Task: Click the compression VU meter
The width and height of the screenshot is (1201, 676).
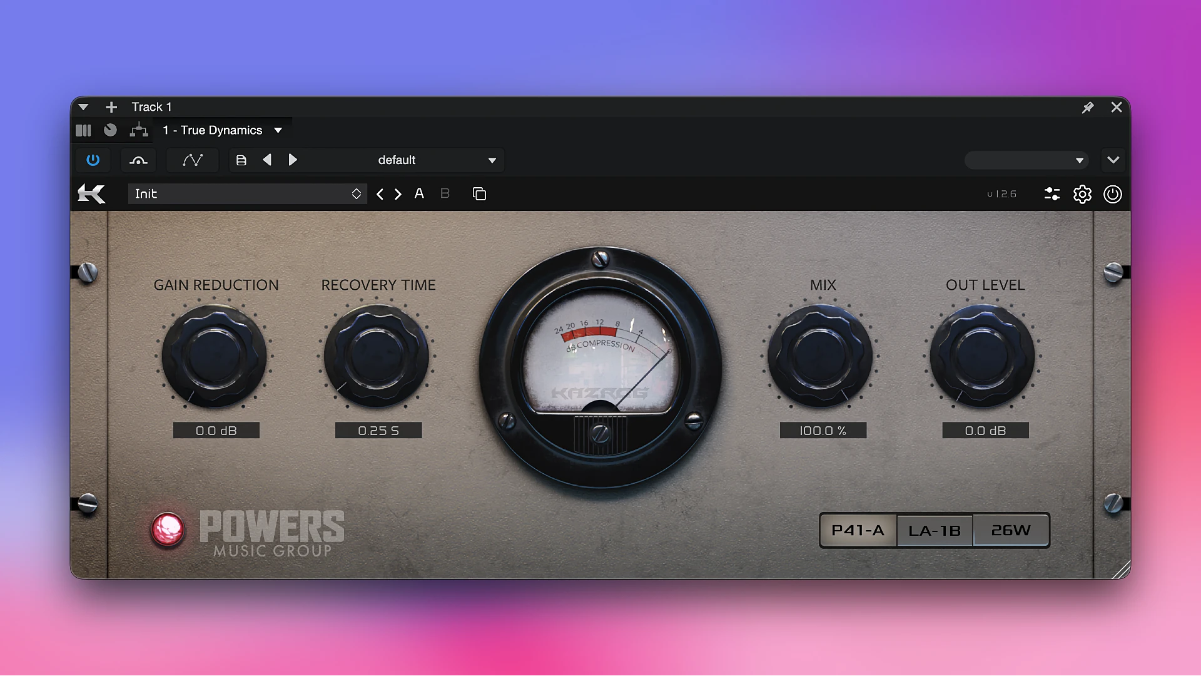Action: click(600, 367)
